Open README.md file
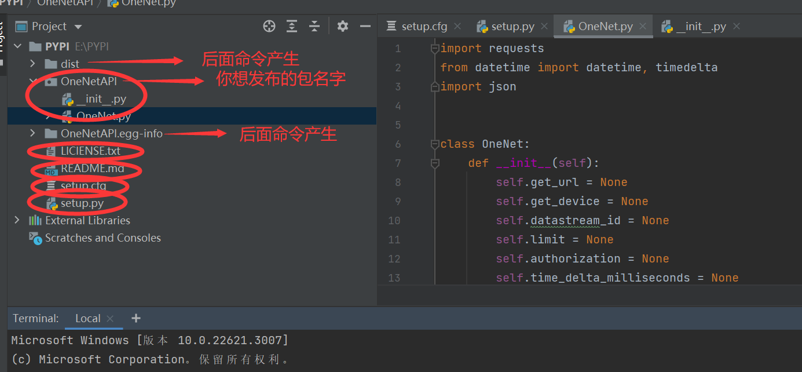The height and width of the screenshot is (372, 802). pyautogui.click(x=92, y=169)
